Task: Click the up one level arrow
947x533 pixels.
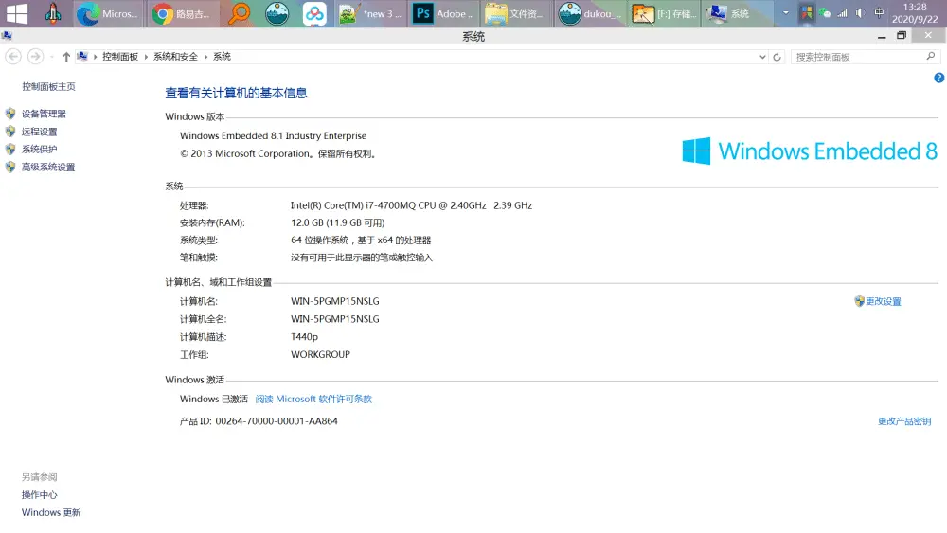Action: point(66,57)
